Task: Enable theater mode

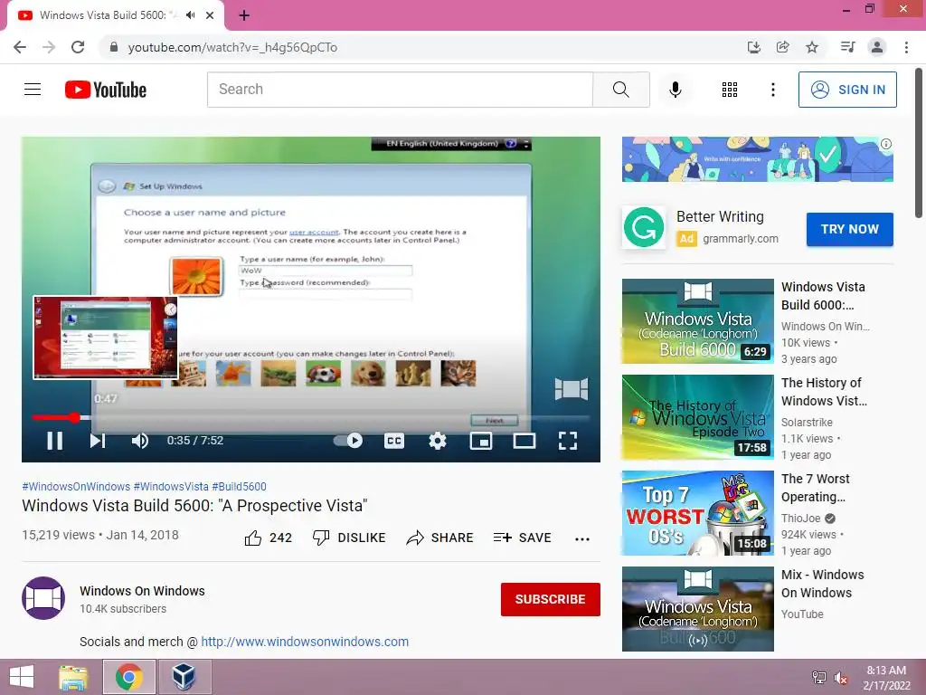Action: tap(524, 441)
